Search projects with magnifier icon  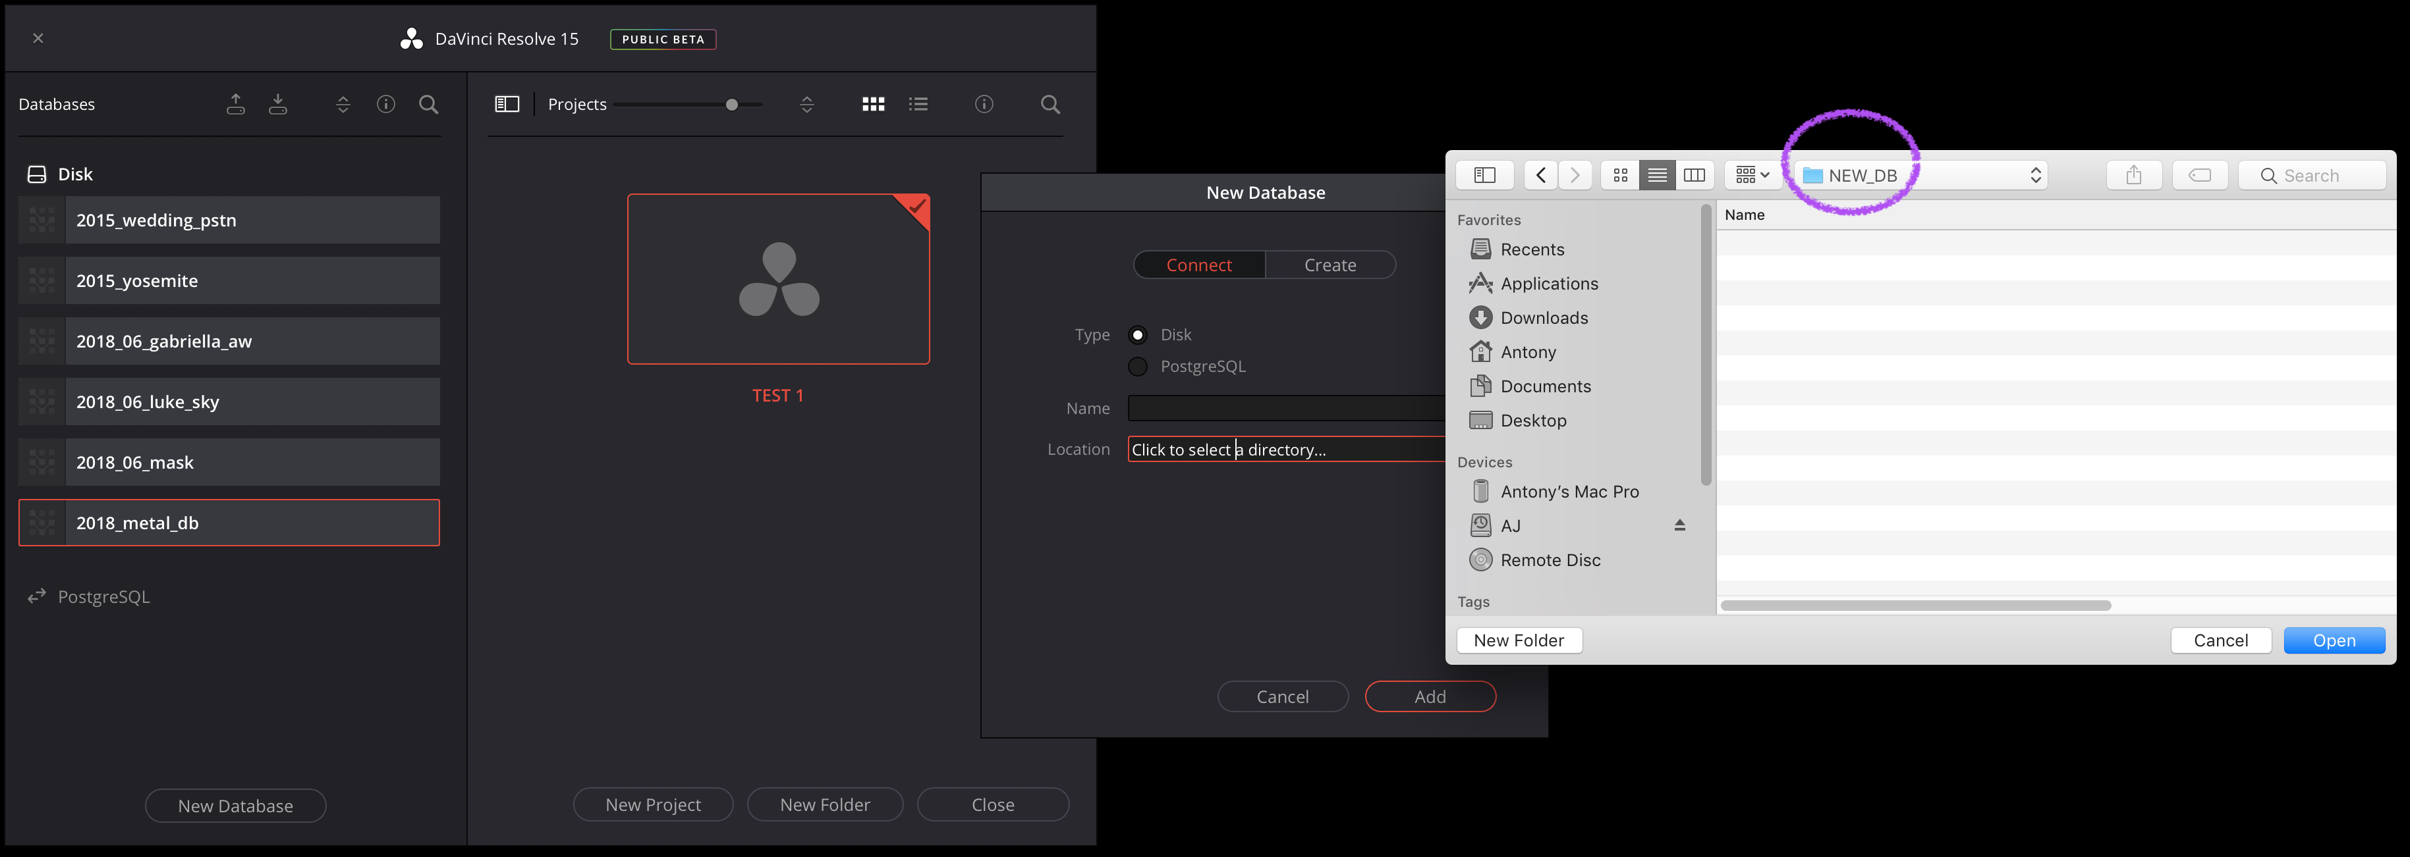click(1051, 104)
